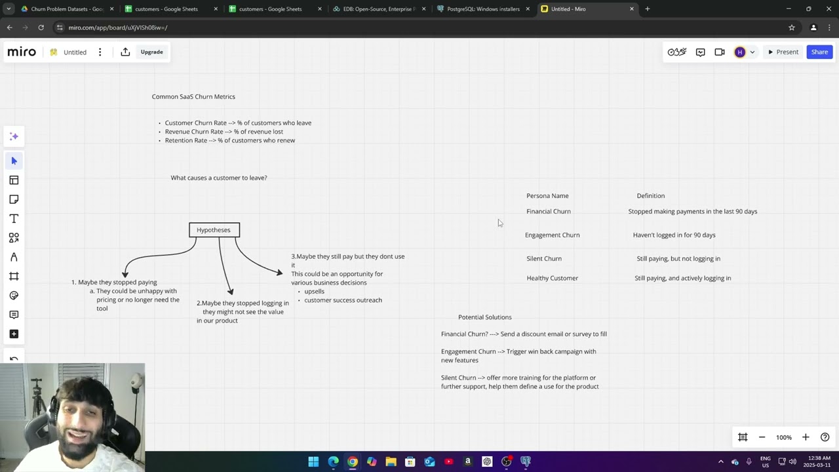839x472 pixels.
Task: Select the comment tool in sidebar
Action: [14, 315]
